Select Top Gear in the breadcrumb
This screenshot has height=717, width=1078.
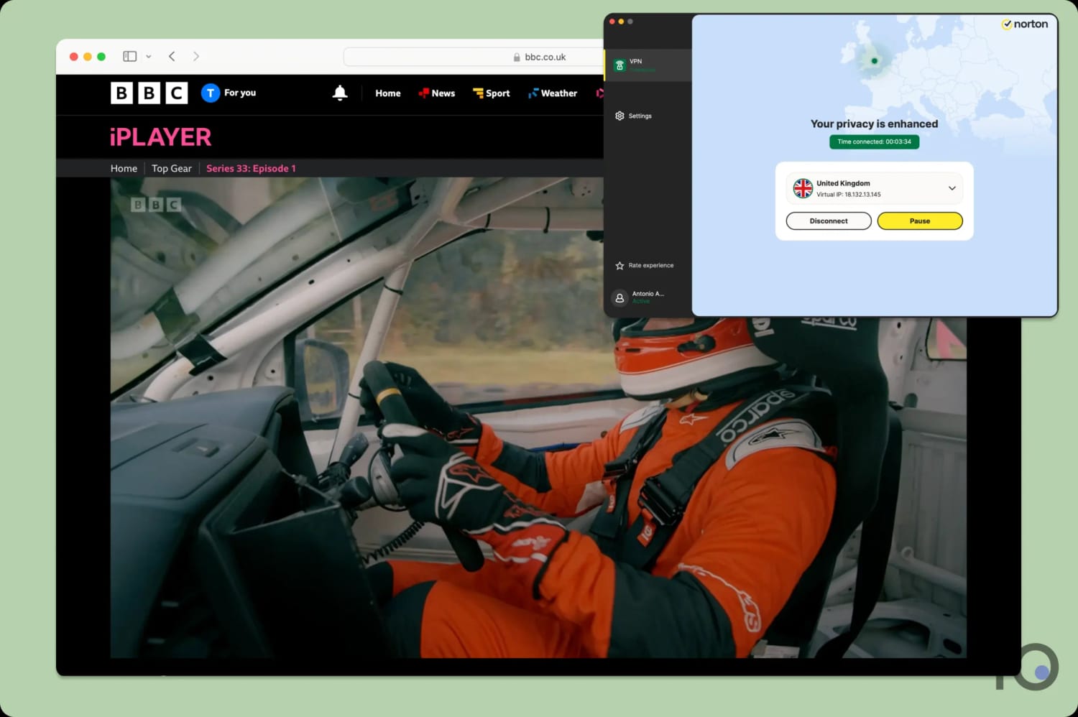[x=172, y=168]
